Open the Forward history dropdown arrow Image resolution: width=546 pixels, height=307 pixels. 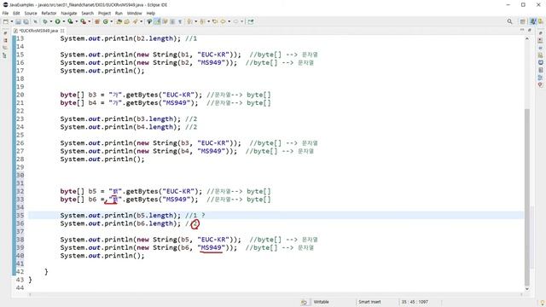241,21
